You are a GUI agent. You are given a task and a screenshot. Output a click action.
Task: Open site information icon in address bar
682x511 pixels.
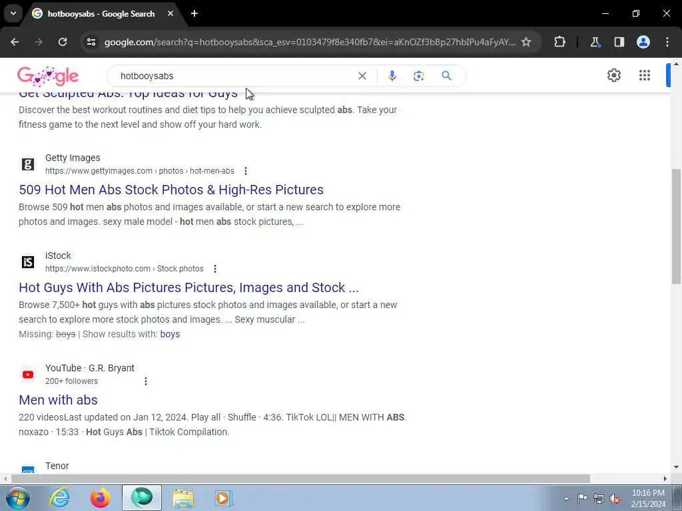pyautogui.click(x=91, y=42)
